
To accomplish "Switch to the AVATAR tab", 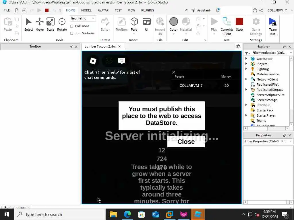I will tap(103, 10).
